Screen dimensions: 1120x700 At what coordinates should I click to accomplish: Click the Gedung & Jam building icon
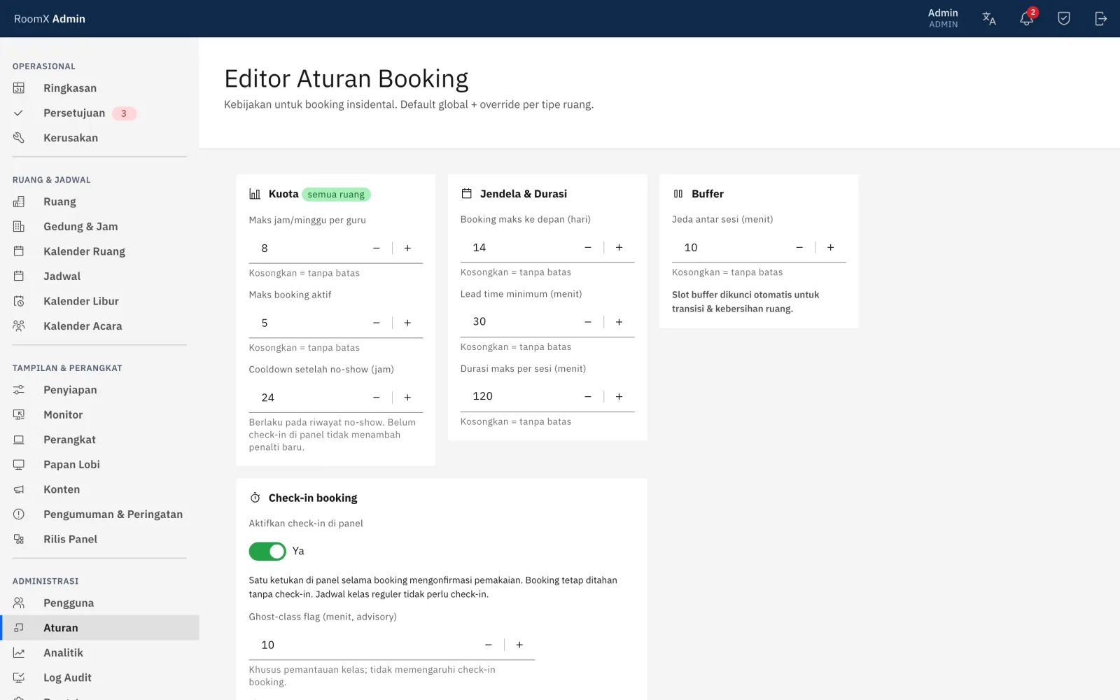[x=19, y=227]
